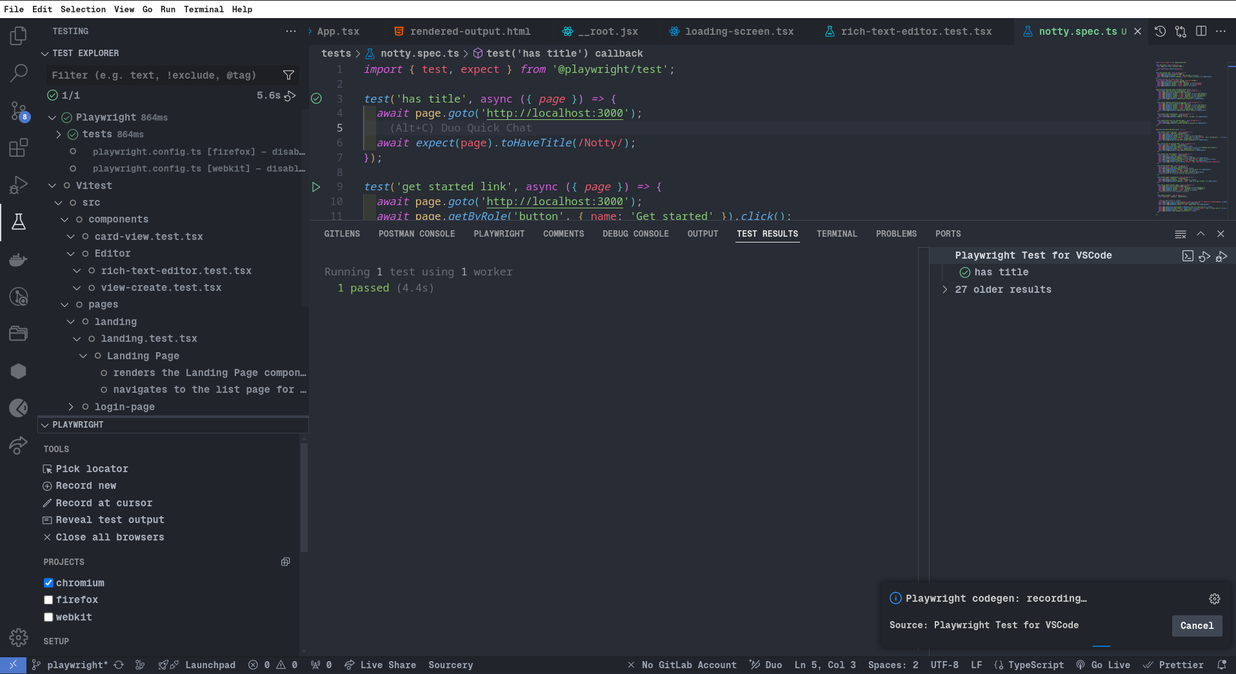Viewport: 1236px width, 674px height.
Task: Collapse the Playwright test group
Action: [x=52, y=117]
